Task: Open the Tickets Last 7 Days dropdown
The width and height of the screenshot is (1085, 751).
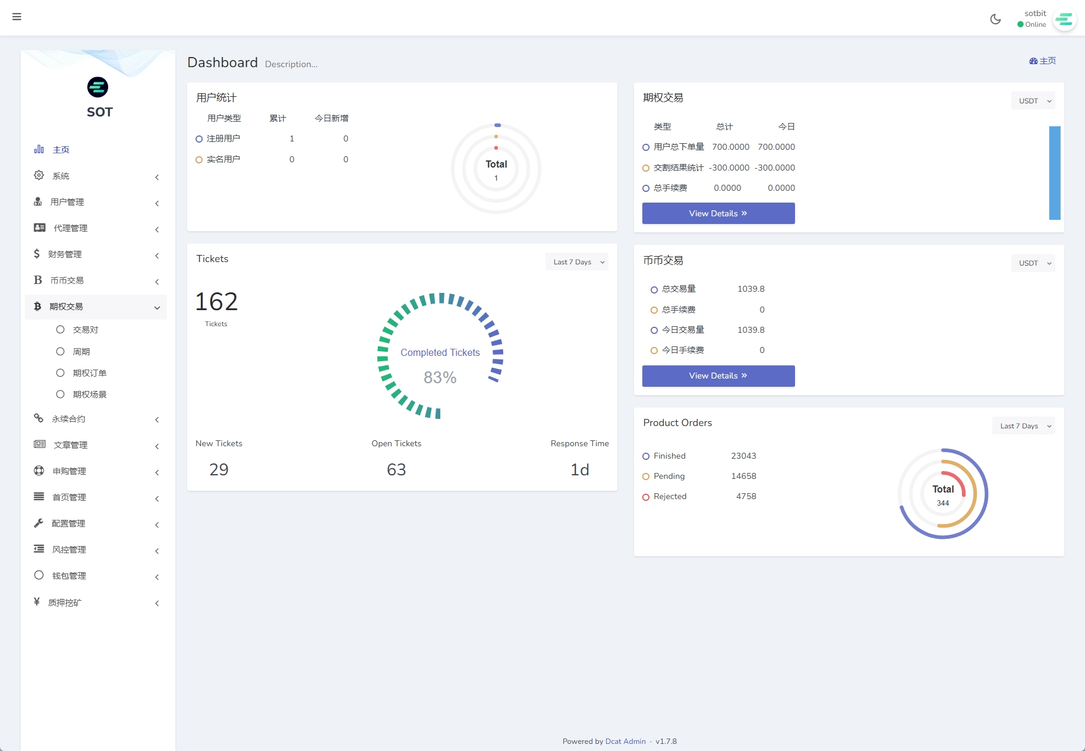Action: [576, 262]
